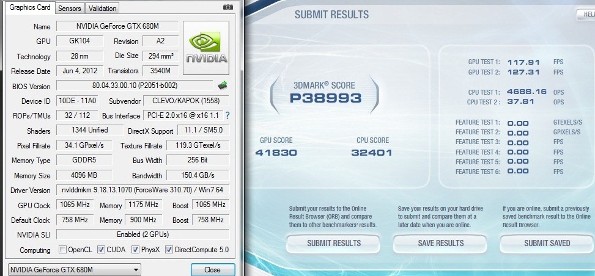Screen dimensions: 595x276
Task: Click the Memory Size field 4096 MB
Action: click(x=84, y=175)
